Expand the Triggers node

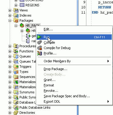(x=10, y=67)
